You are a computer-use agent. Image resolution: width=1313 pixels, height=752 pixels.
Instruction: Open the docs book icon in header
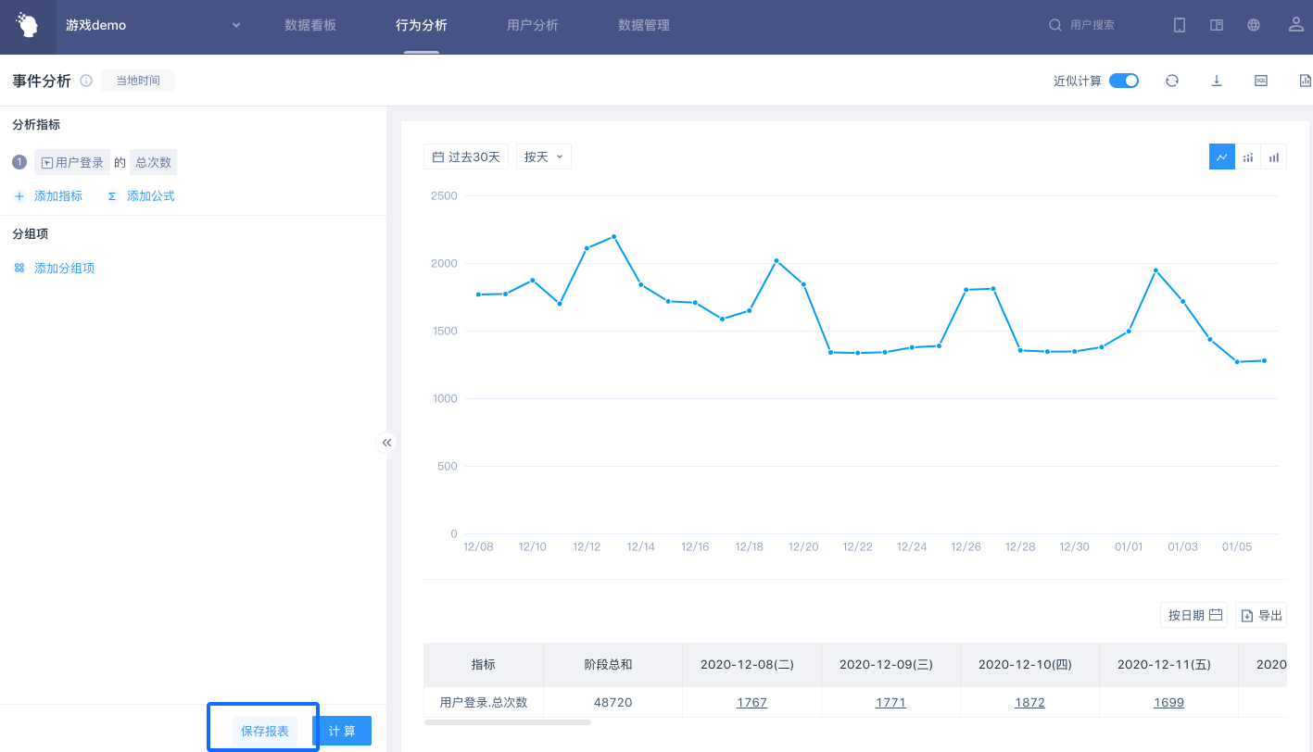[1217, 26]
